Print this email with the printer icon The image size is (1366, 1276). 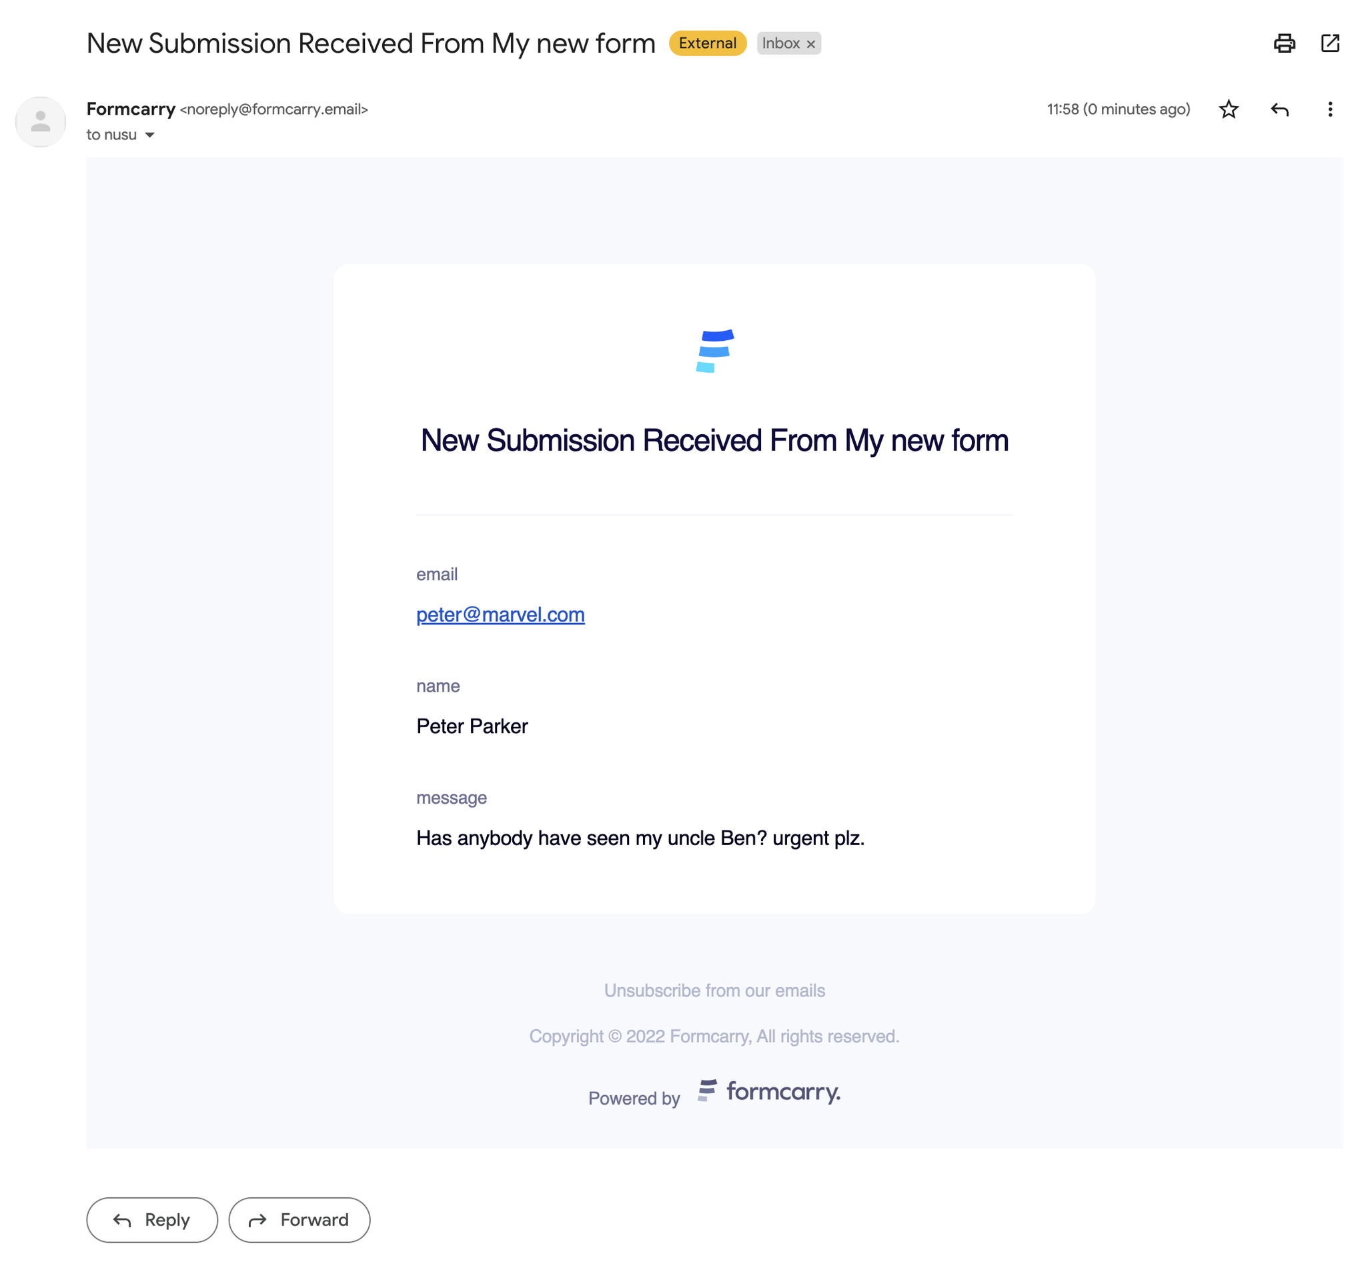[1283, 43]
